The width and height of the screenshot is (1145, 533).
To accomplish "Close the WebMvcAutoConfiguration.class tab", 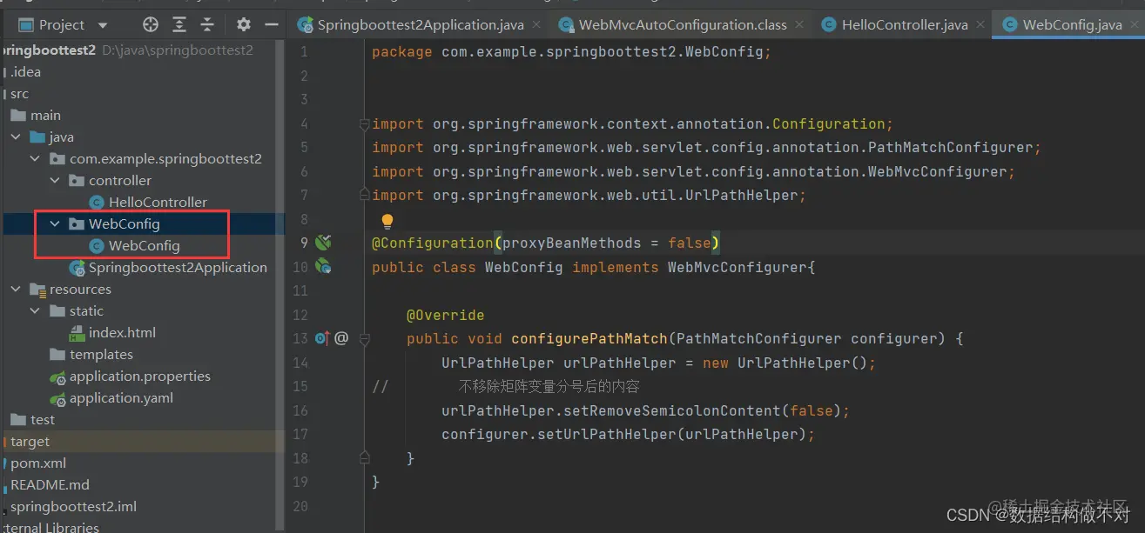I will point(798,25).
